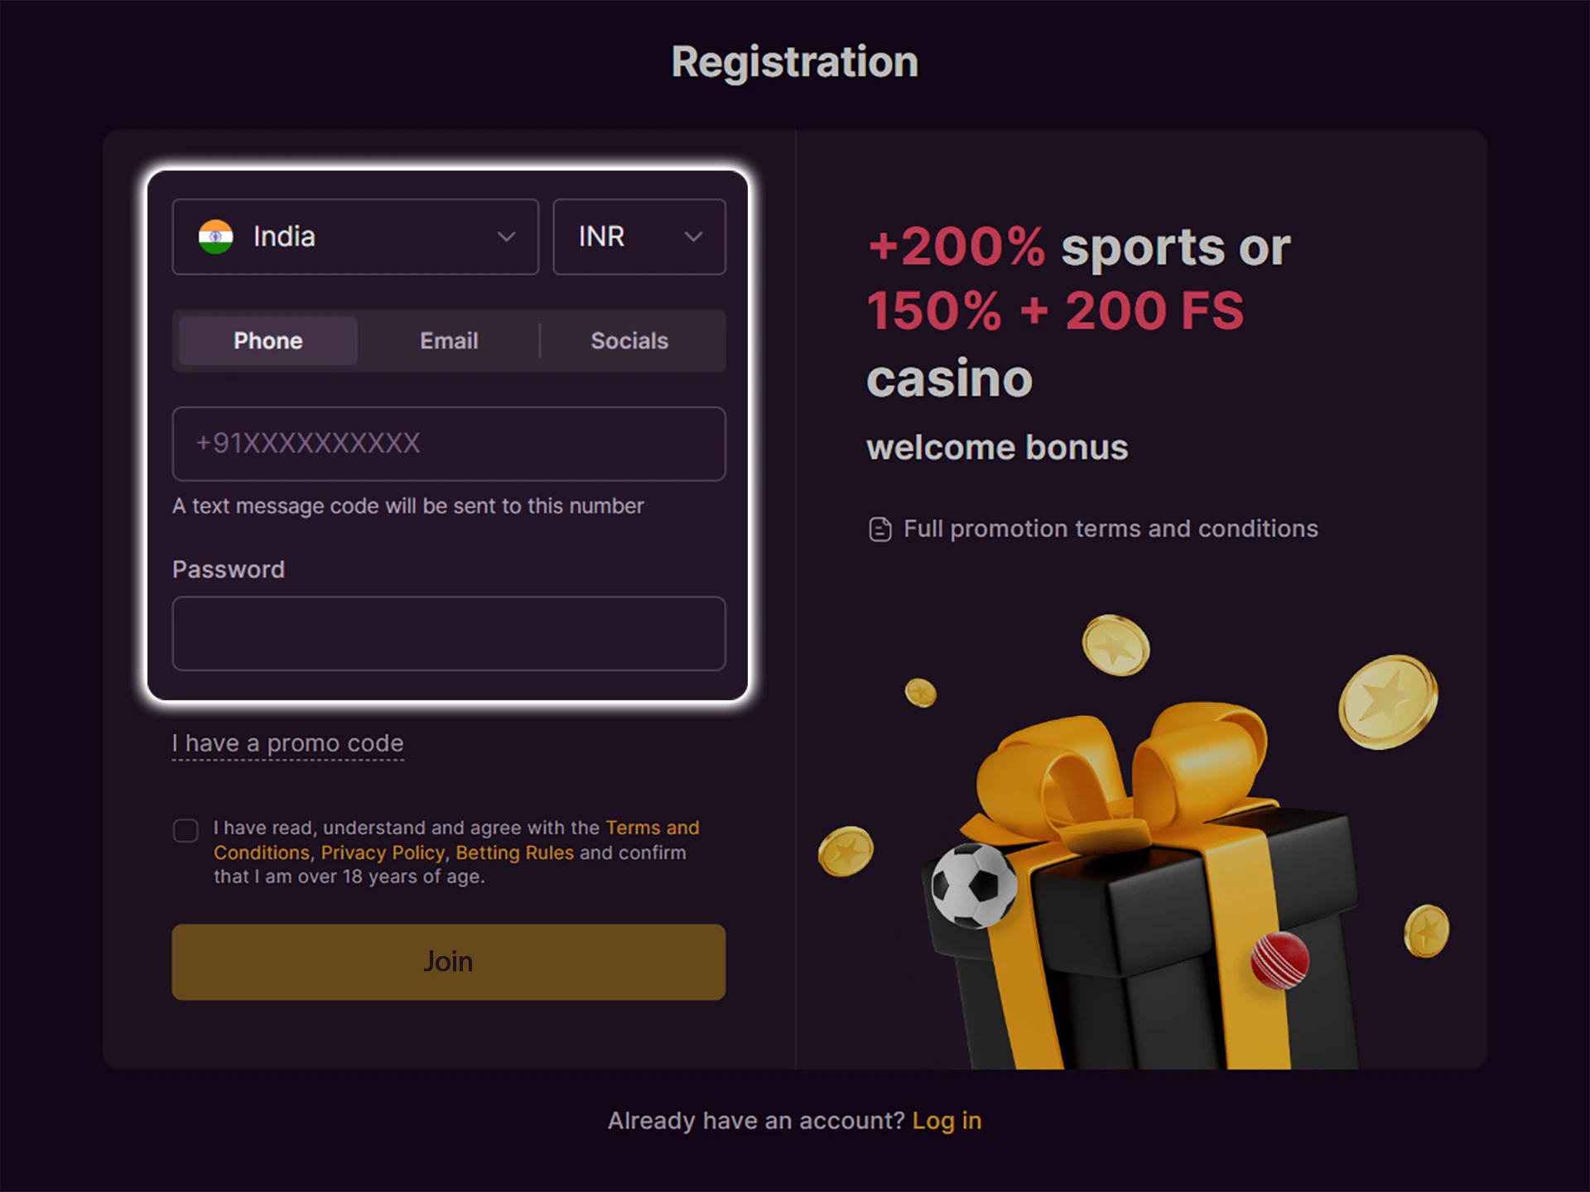Click 'I have a promo code'
The height and width of the screenshot is (1192, 1590).
(x=287, y=743)
